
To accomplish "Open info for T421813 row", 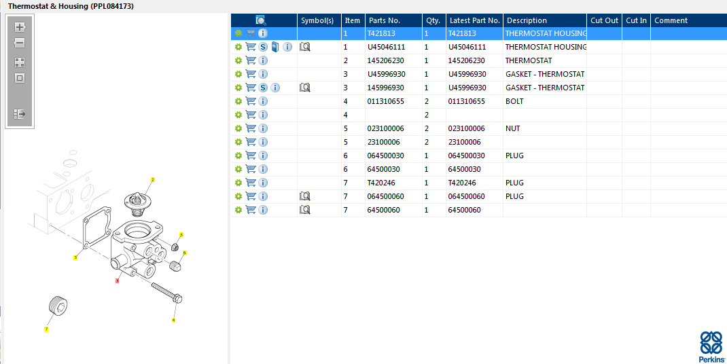I will [x=263, y=33].
